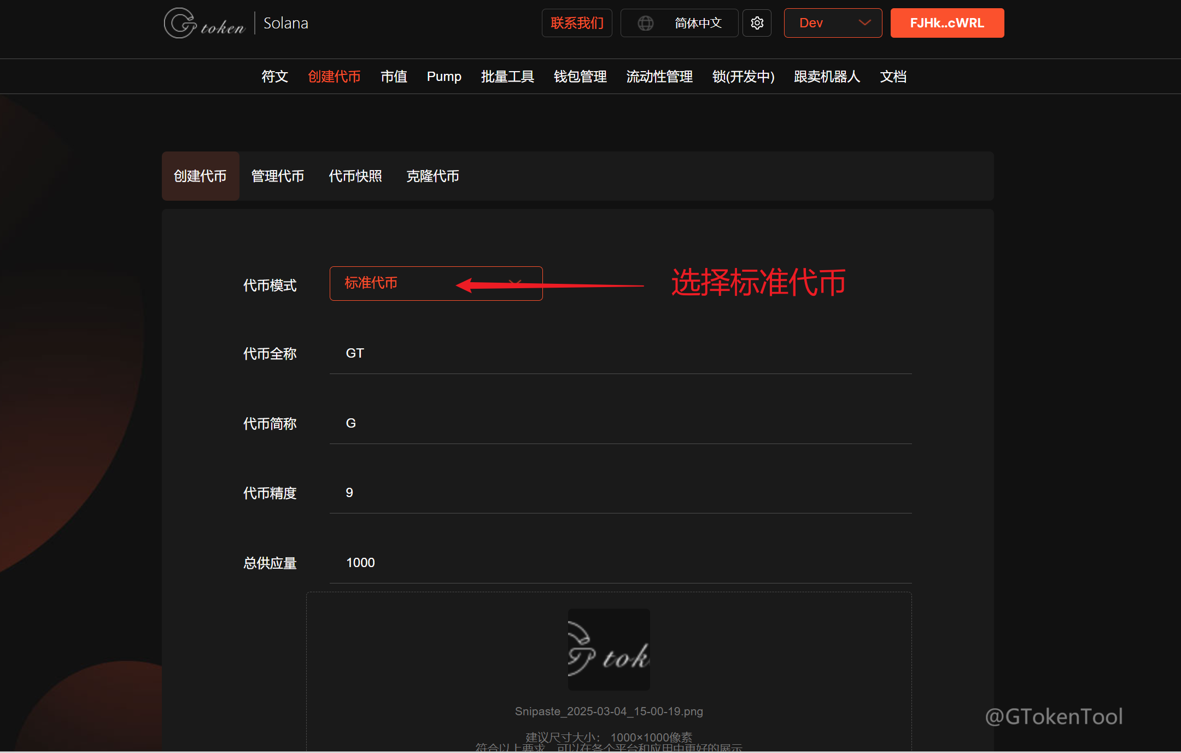Open the Pump menu item
1181x753 pixels.
(x=444, y=77)
